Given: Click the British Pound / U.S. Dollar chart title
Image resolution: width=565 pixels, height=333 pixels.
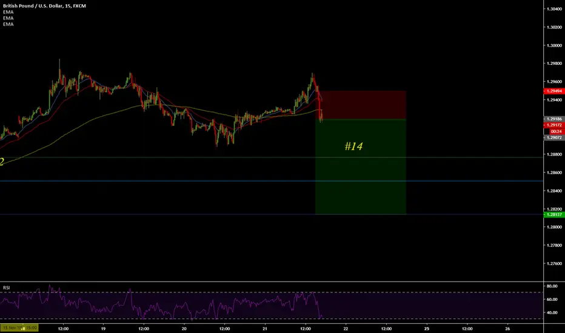Looking at the screenshot, I should tap(44, 6).
